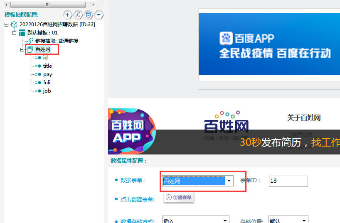The image size is (340, 223).
Task: Click the 关于百姓网 heading
Action: (x=304, y=118)
